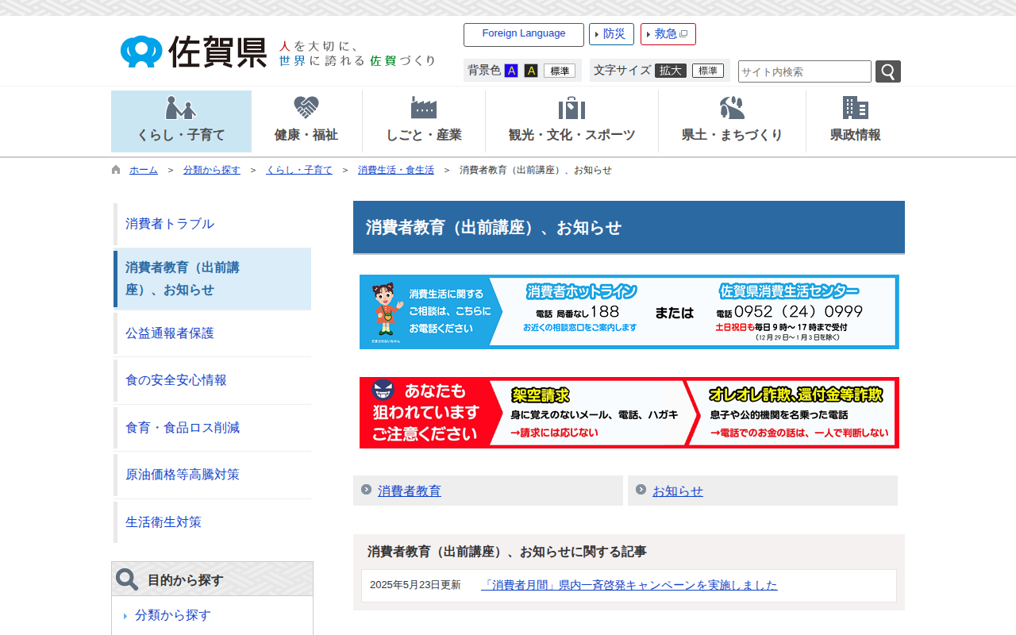Click the arrow bullet beside お知らせ
1016x635 pixels.
(641, 489)
